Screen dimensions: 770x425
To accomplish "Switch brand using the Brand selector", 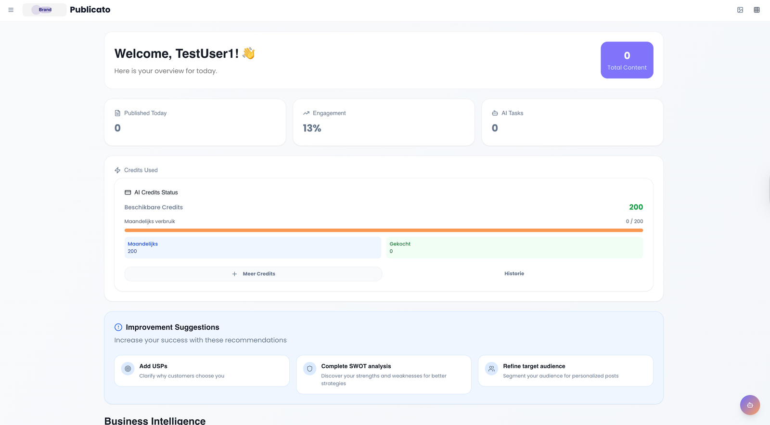I will 44,10.
